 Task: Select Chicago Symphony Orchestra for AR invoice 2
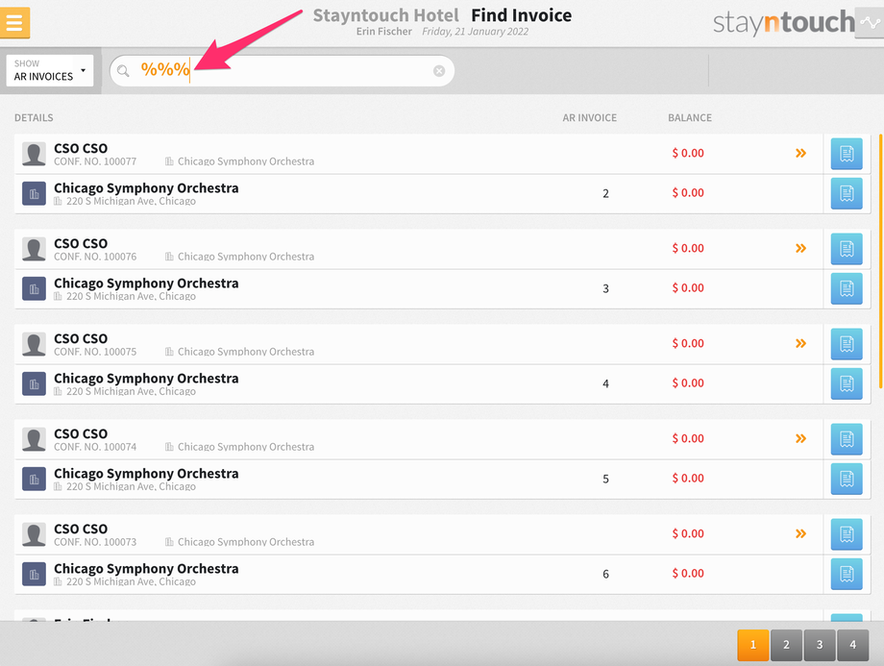(x=146, y=187)
